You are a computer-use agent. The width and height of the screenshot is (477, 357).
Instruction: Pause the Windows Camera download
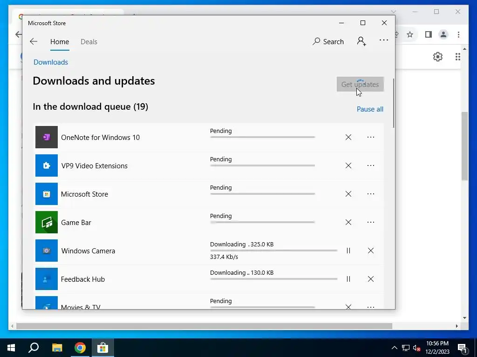(348, 251)
